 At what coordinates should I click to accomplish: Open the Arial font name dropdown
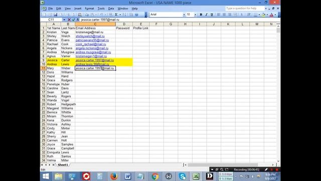click(x=184, y=15)
